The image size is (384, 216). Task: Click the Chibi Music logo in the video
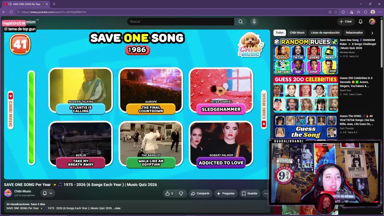click(250, 45)
